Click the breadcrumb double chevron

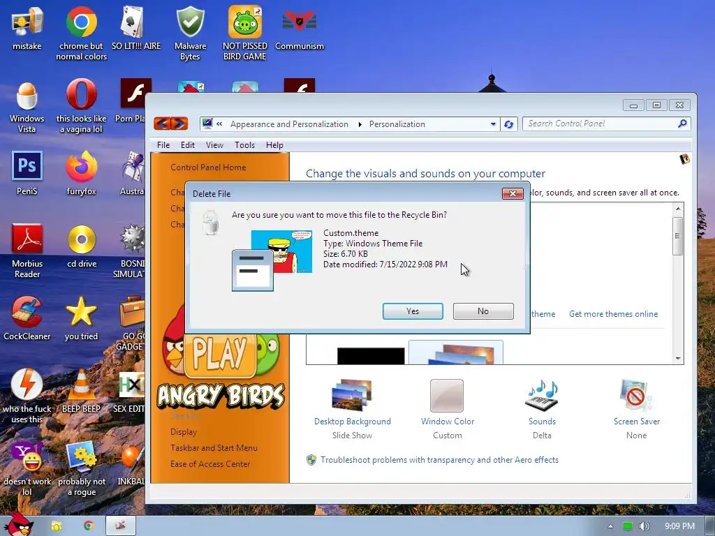point(219,124)
